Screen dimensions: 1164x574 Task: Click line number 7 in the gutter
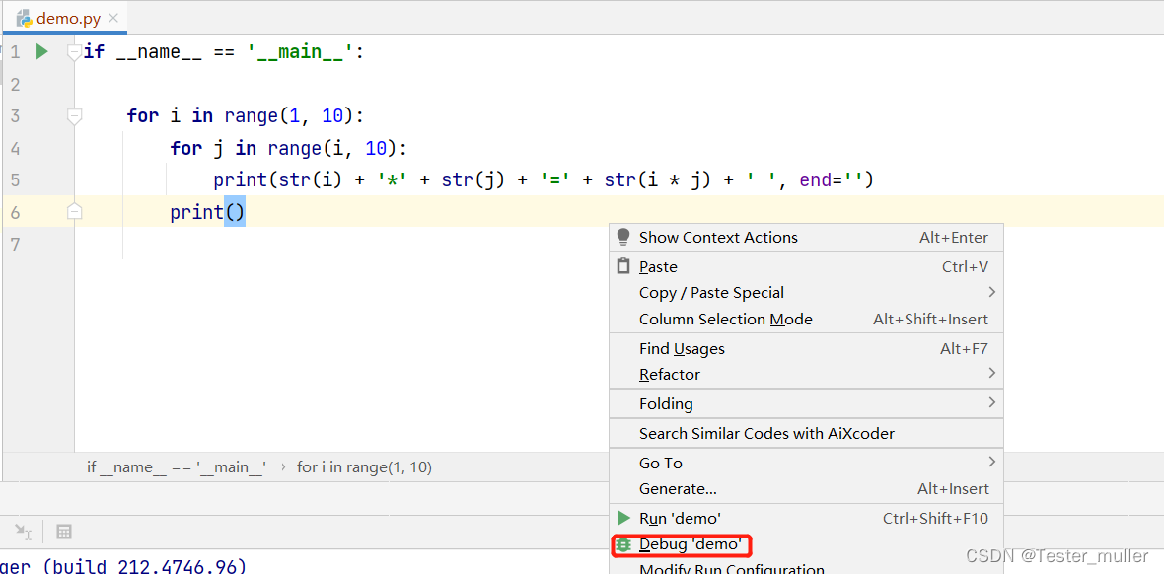point(15,245)
